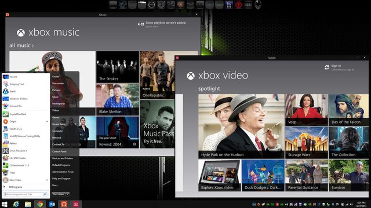Launch Snipping Tool from Start menu
Image resolution: width=371 pixels, height=208 pixels.
pyautogui.click(x=26, y=84)
